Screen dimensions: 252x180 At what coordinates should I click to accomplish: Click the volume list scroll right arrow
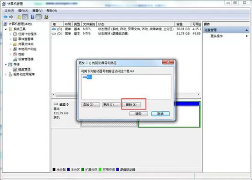click(x=199, y=95)
